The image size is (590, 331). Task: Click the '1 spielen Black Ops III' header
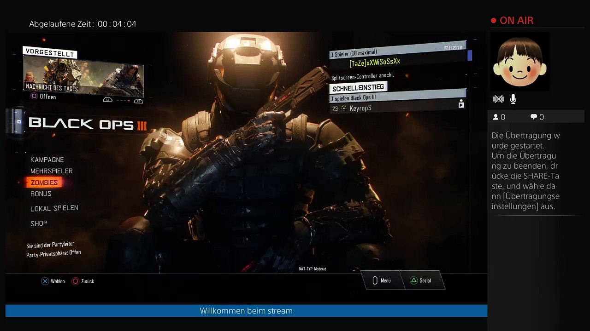(x=398, y=96)
